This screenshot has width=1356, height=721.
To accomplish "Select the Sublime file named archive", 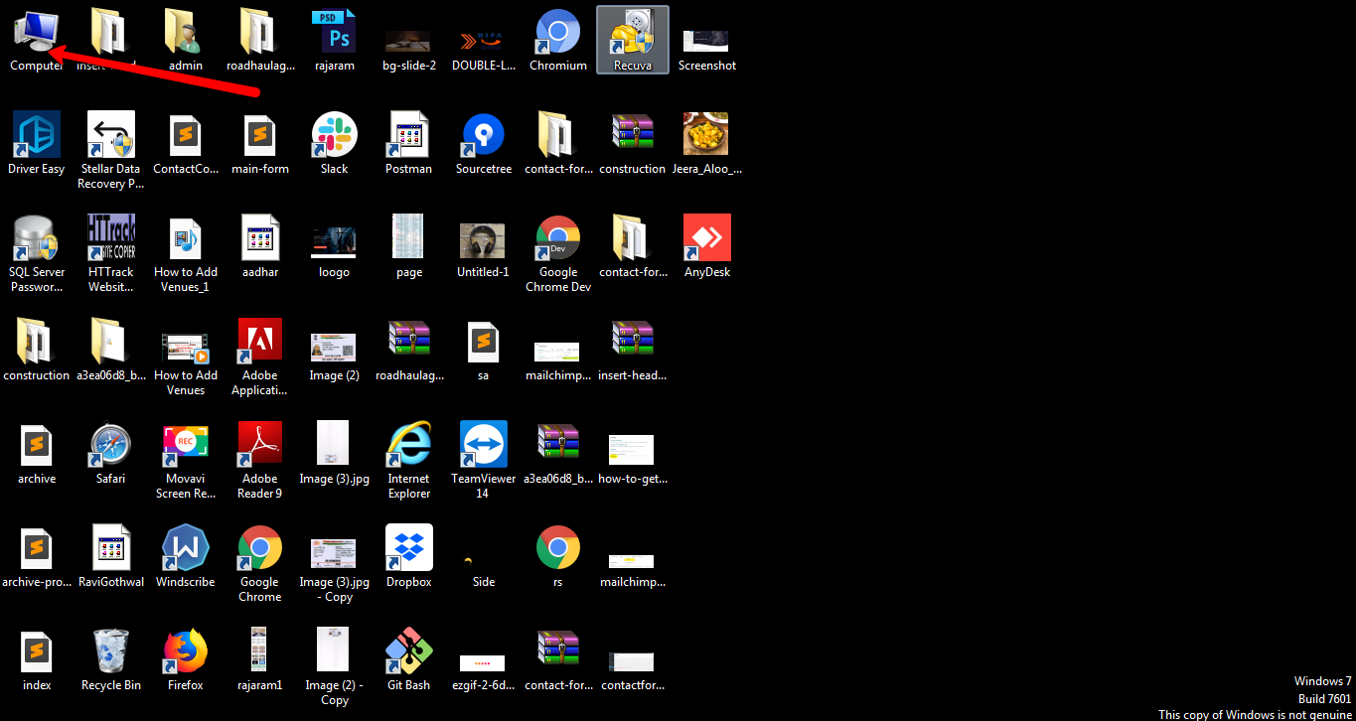I will (x=37, y=453).
